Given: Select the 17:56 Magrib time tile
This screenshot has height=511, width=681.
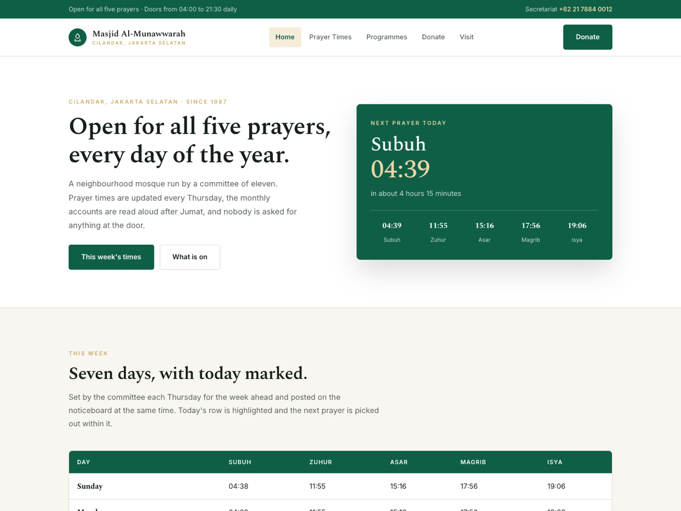Looking at the screenshot, I should click(x=530, y=232).
